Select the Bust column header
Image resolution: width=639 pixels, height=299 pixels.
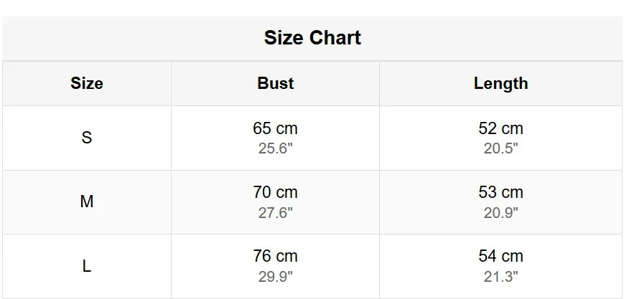(276, 83)
